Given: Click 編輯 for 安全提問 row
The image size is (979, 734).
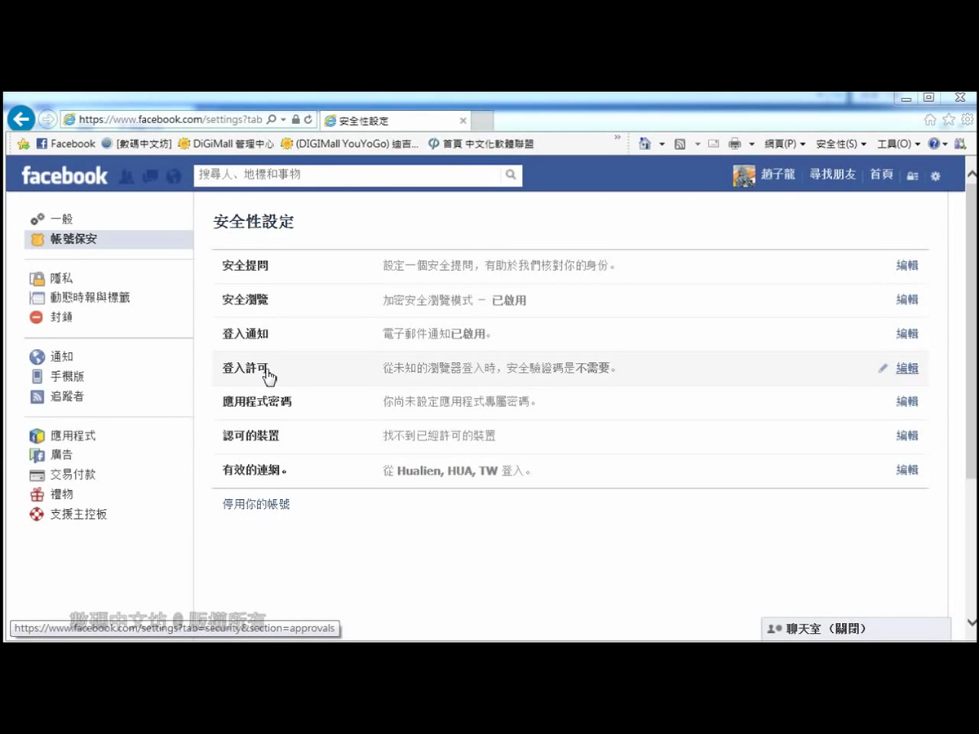Looking at the screenshot, I should click(907, 266).
